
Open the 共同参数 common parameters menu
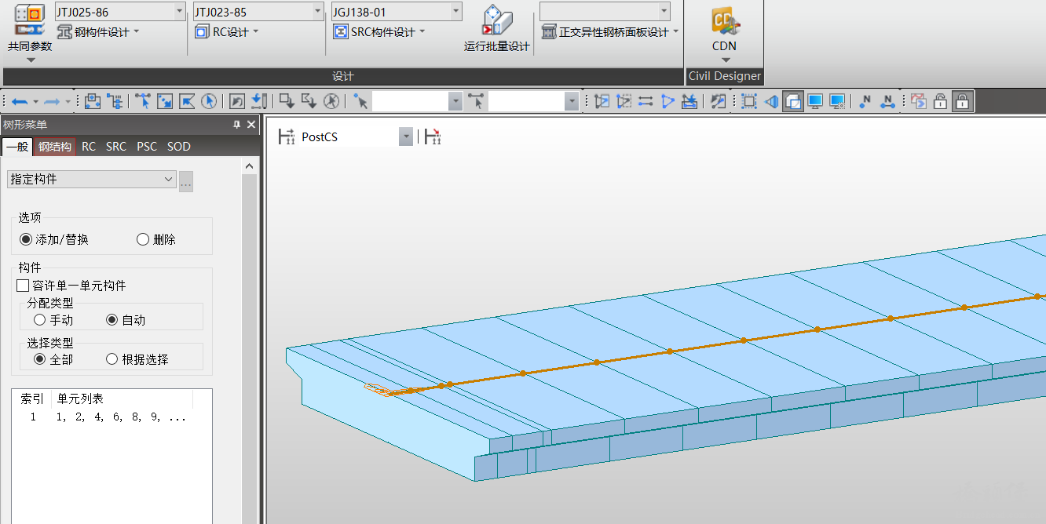[x=30, y=33]
